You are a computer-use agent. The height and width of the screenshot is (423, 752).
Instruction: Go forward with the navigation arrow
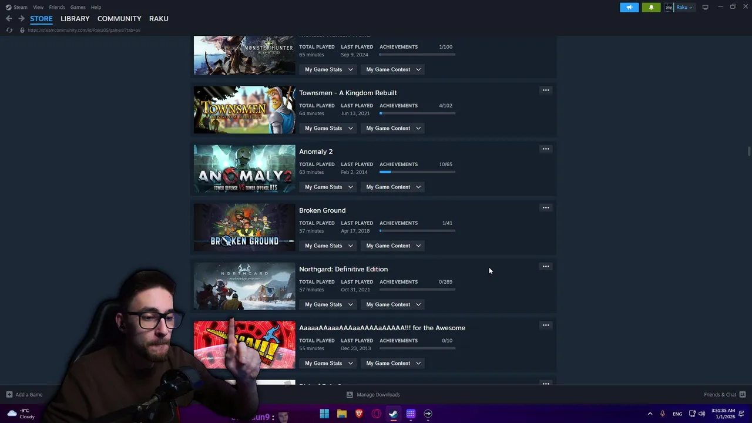pyautogui.click(x=21, y=19)
